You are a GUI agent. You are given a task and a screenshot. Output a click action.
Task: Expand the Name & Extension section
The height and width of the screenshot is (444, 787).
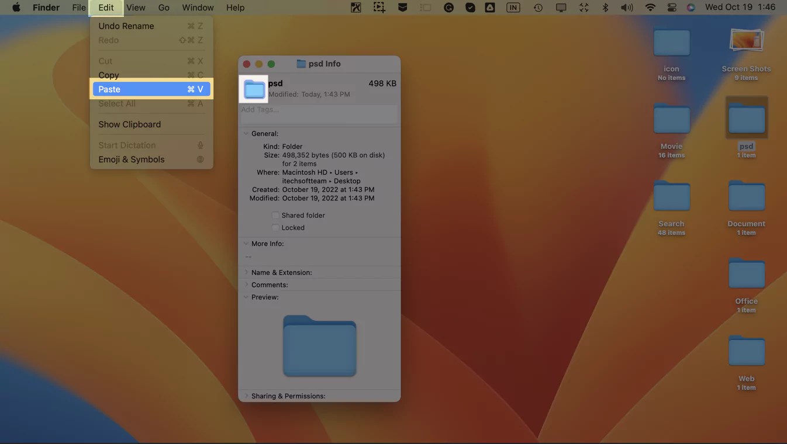click(x=246, y=272)
